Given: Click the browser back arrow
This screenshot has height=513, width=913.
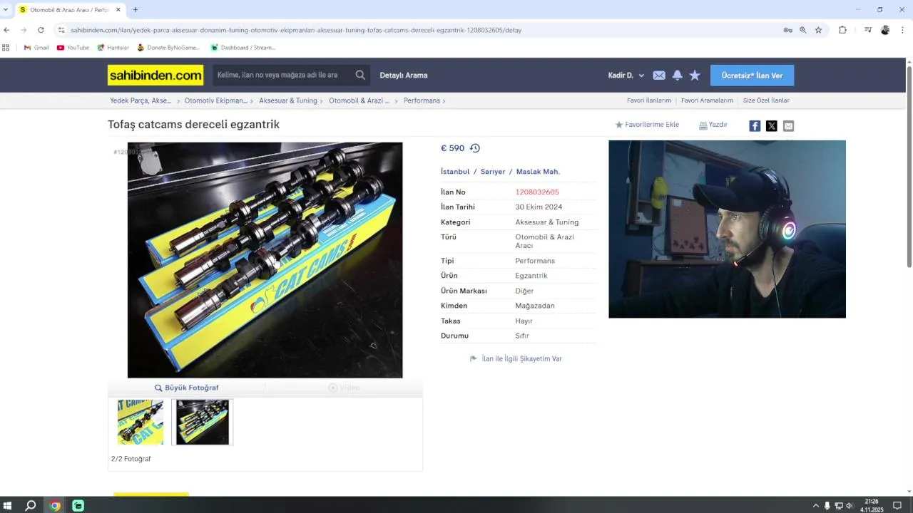Looking at the screenshot, I should pos(6,30).
